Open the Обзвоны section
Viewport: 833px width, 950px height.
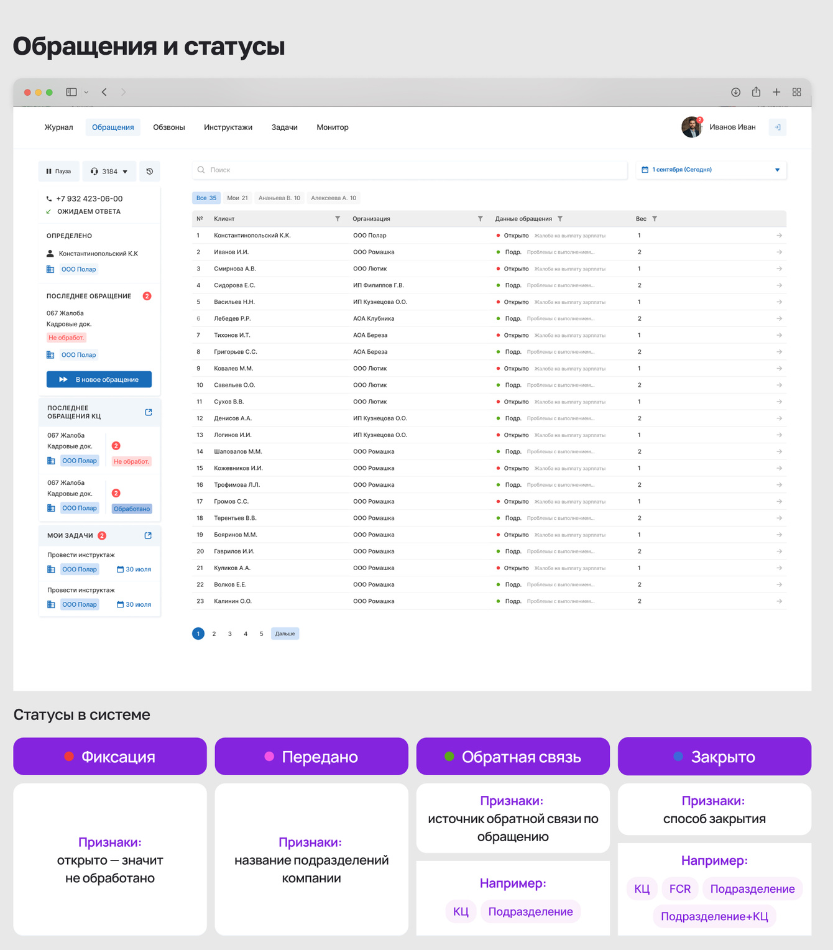[169, 127]
